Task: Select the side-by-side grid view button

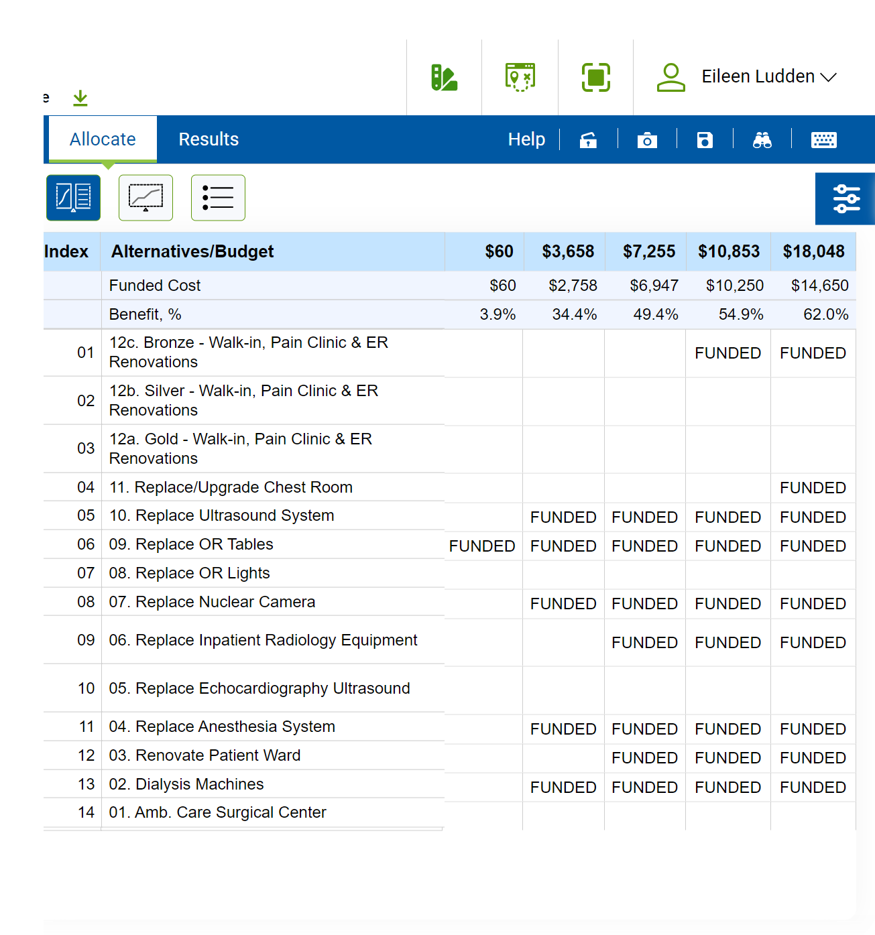Action: [73, 198]
